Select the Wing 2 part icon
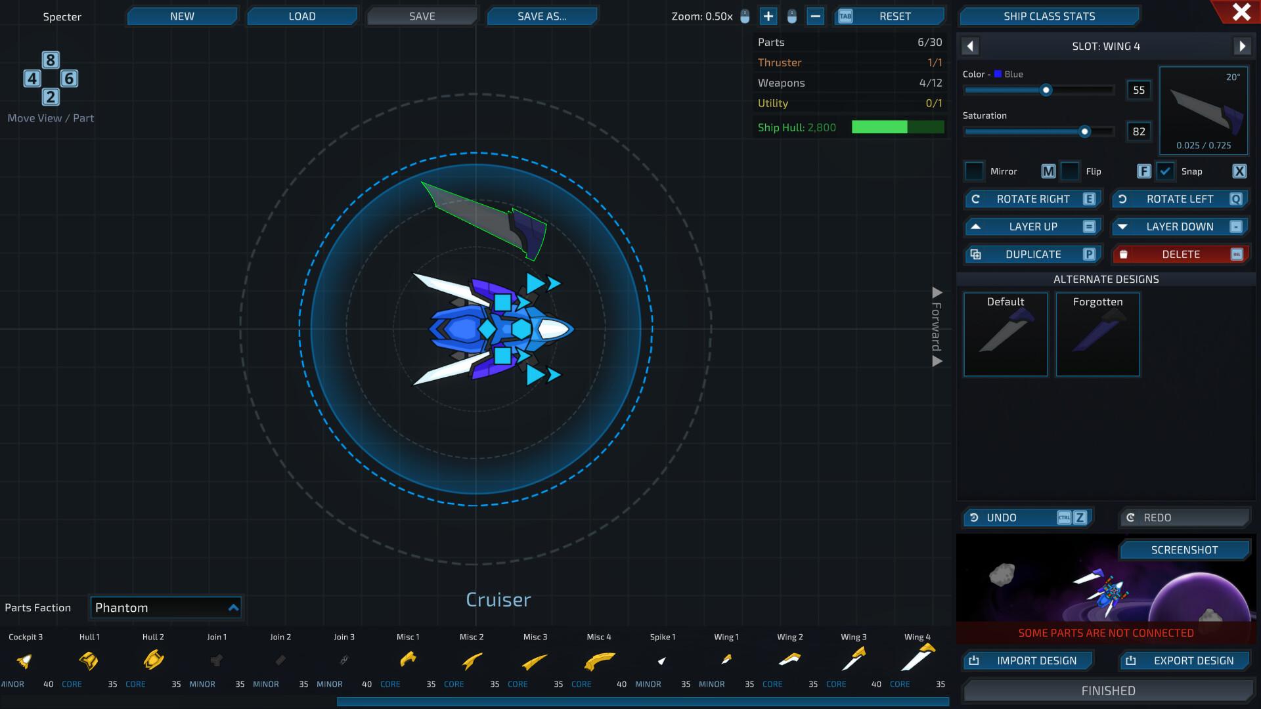Viewport: 1261px width, 709px height. (x=791, y=661)
